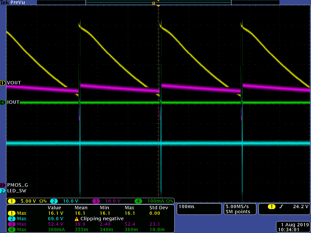This screenshot has height=233, width=311.
Task: Click the channel 4 Max measurement badge
Action: 12,229
